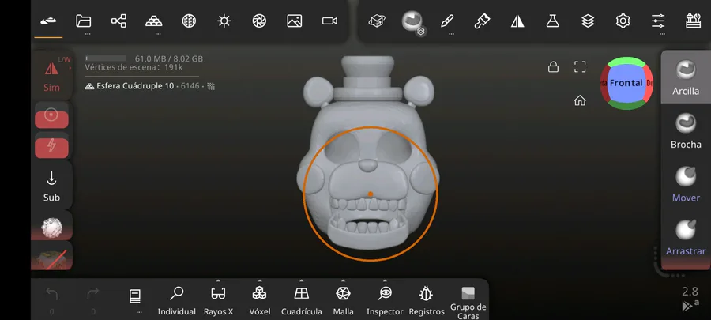Viewport: 711px width, 320px height.
Task: Open the Post Process aperture menu
Action: point(259,21)
